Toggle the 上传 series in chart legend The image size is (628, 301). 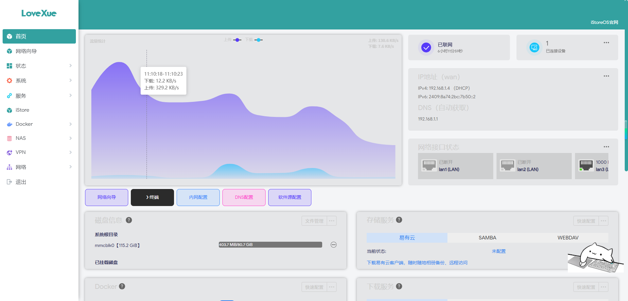coord(233,40)
